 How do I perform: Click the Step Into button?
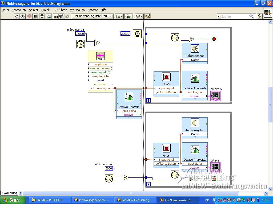tap(56, 16)
